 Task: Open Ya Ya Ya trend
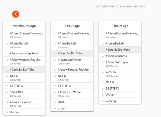(x=111, y=72)
